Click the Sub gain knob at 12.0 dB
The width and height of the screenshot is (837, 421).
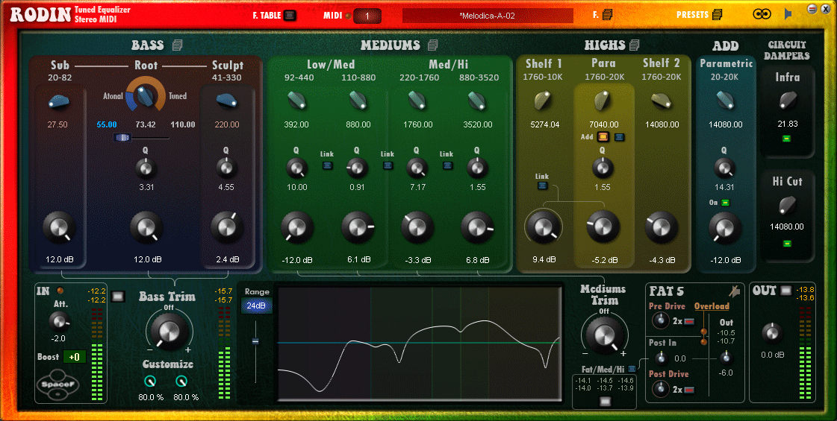click(x=59, y=227)
